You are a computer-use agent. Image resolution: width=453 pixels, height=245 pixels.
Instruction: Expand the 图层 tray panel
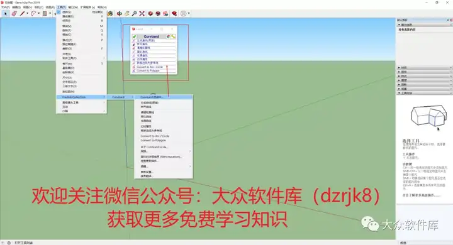click(425, 80)
